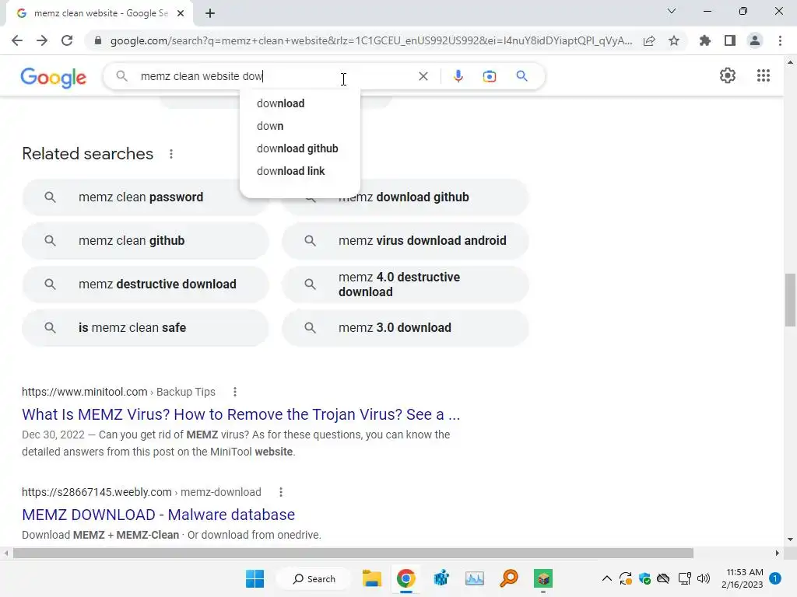The width and height of the screenshot is (797, 597).
Task: Search related: memz 4.0 destructive download
Action: [406, 285]
